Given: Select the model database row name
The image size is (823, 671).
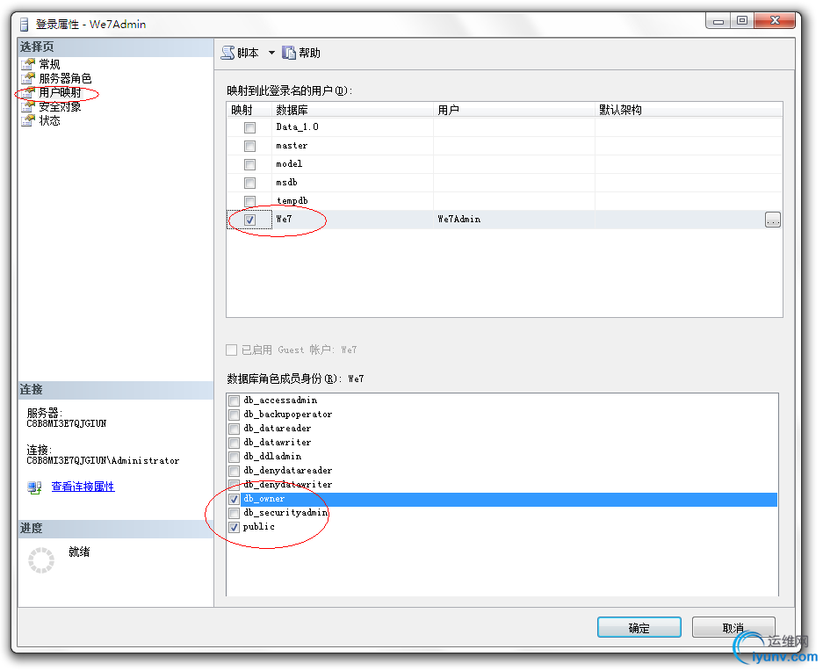Looking at the screenshot, I should coord(289,164).
